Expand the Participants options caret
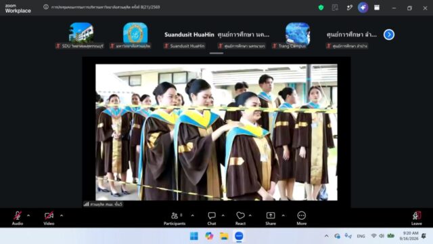 click(192, 216)
